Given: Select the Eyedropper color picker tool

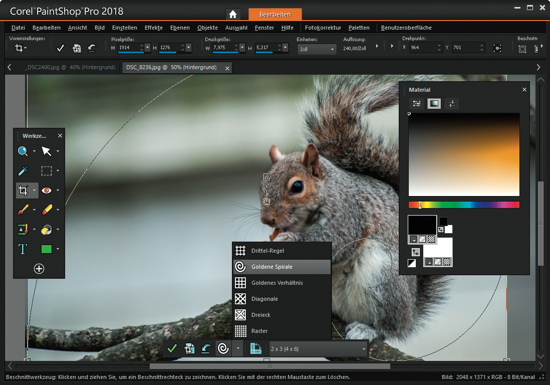Looking at the screenshot, I should pos(23,171).
